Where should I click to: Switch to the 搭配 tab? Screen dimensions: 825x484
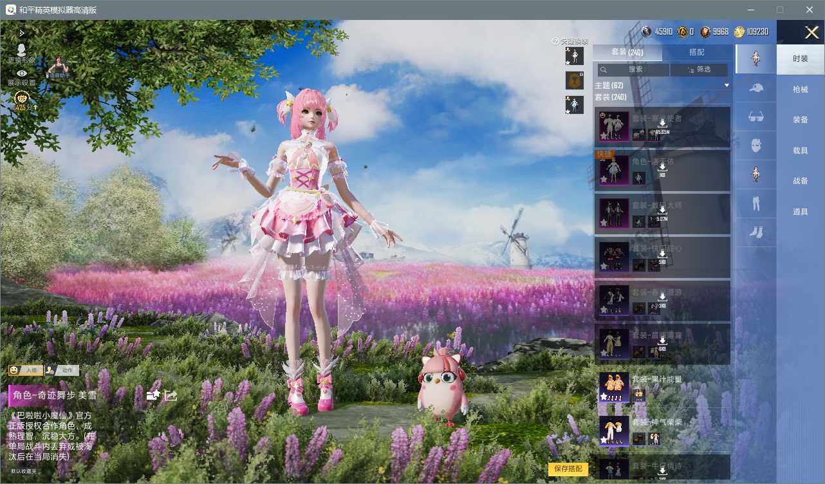click(697, 52)
